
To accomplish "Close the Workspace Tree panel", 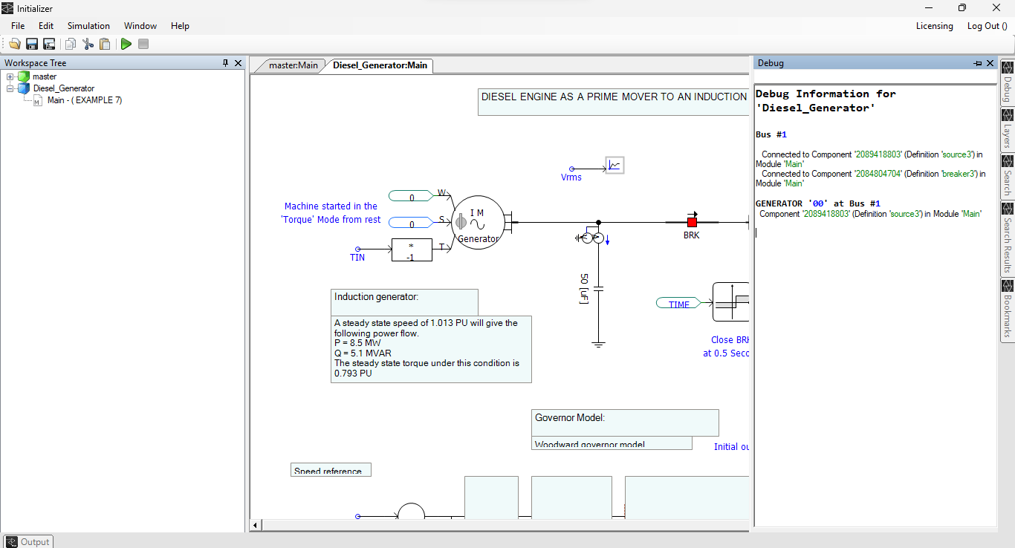I will point(238,63).
